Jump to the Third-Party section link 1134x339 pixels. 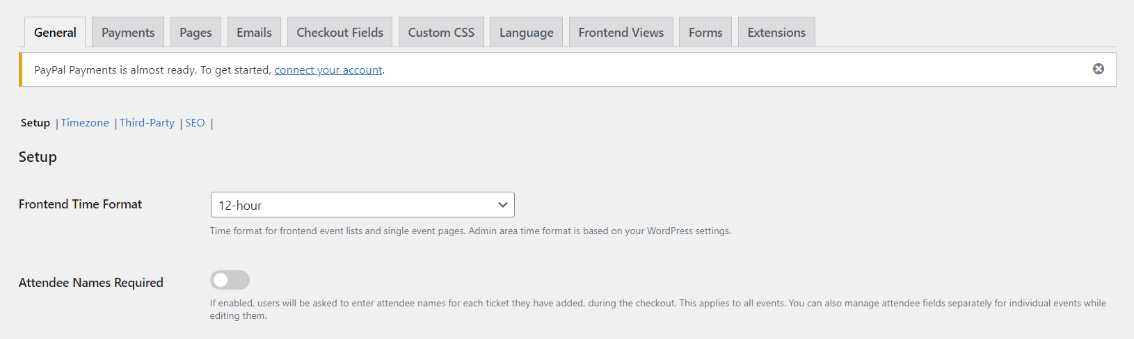(x=147, y=123)
